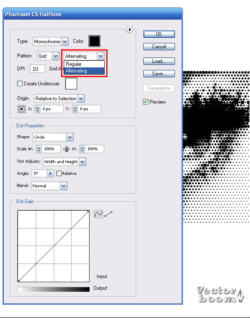Click the halftone preview artwork

pyautogui.click(x=216, y=147)
